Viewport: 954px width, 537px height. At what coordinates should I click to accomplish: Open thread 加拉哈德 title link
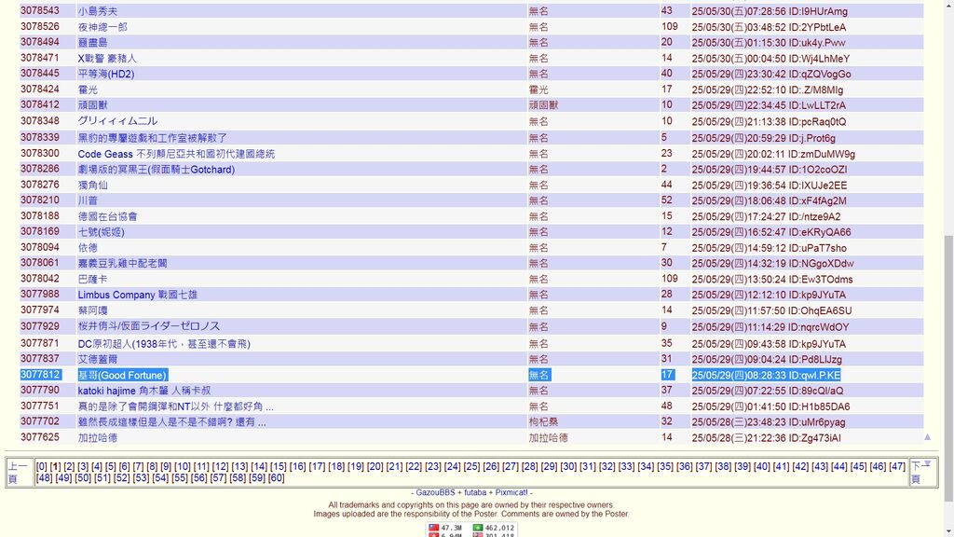(97, 437)
